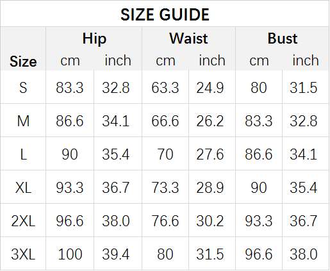
Task: Select the 100 hip cm cell
Action: tap(70, 254)
